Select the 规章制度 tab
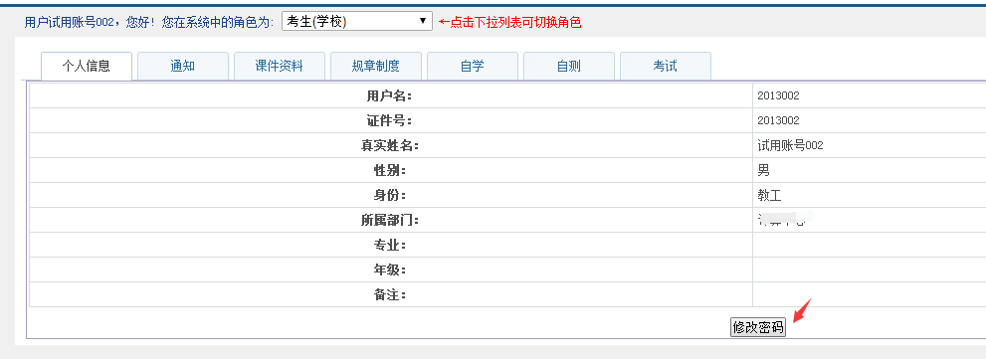Screen dimensions: 986x359 click(x=376, y=66)
